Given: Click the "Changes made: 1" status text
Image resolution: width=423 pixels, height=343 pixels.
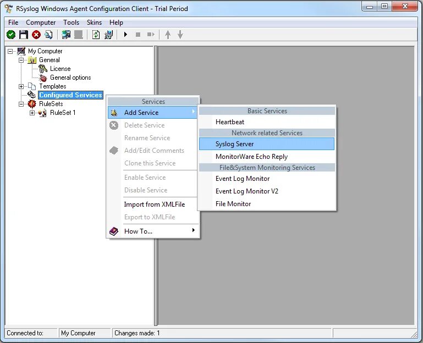Looking at the screenshot, I should click(137, 333).
